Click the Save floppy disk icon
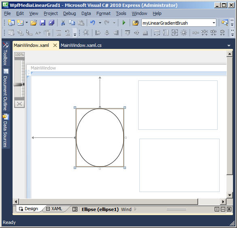Image resolution: width=237 pixels, height=228 pixels. [x=43, y=23]
